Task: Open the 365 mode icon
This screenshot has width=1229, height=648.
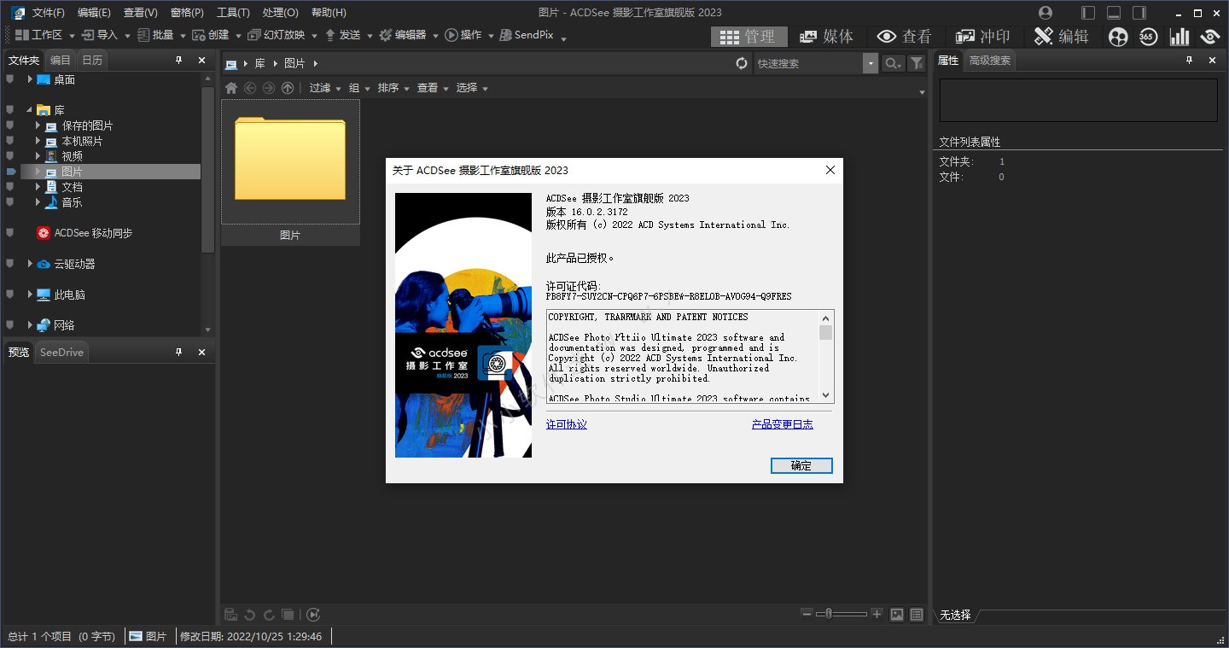Action: (1148, 37)
